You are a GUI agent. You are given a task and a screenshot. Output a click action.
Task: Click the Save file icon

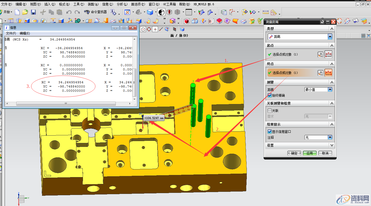pos(33,12)
